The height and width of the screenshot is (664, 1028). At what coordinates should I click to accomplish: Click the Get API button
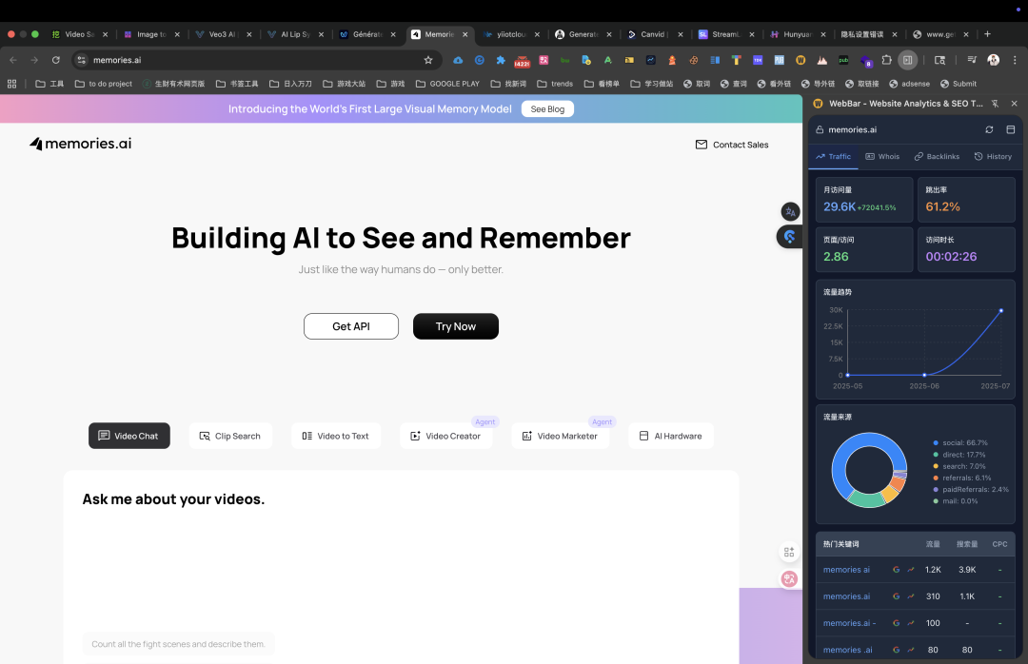coord(350,326)
